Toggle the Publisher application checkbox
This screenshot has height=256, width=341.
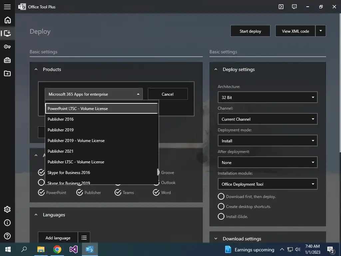tap(80, 192)
